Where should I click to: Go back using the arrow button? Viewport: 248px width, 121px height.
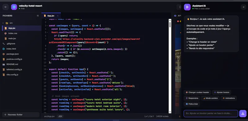6,7
